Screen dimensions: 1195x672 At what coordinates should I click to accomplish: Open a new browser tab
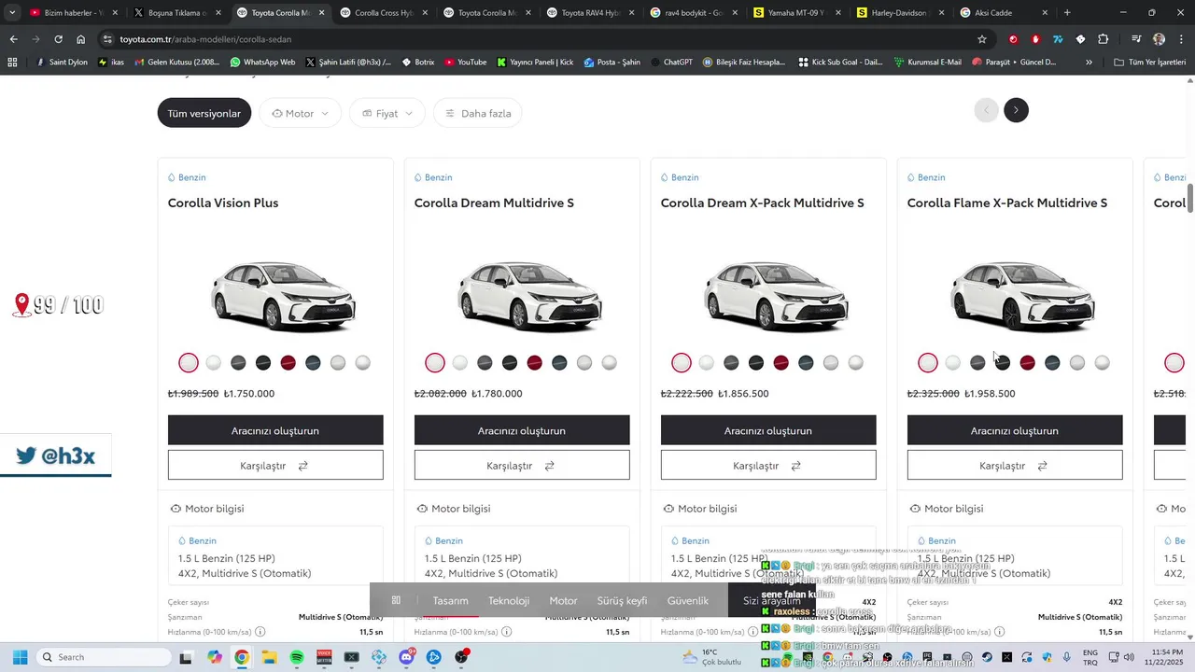click(x=1067, y=13)
